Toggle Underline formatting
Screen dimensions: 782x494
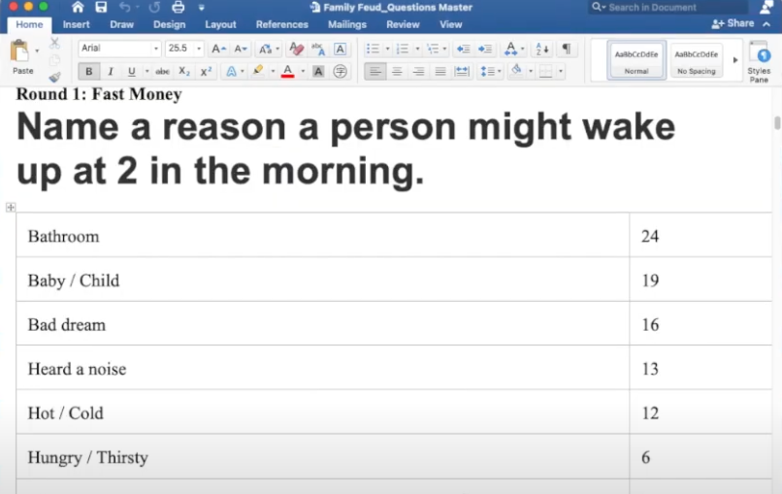132,72
